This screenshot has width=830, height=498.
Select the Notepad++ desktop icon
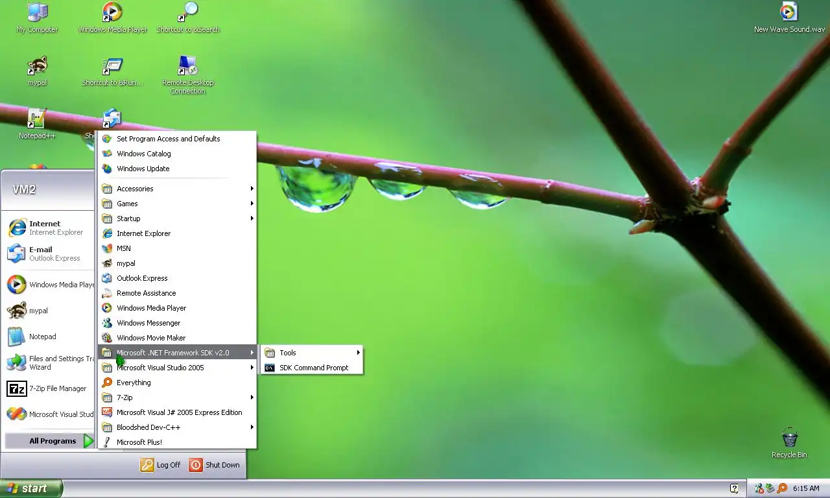(37, 119)
